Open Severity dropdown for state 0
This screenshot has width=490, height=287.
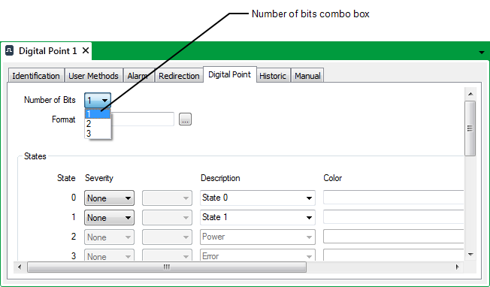[x=109, y=198]
